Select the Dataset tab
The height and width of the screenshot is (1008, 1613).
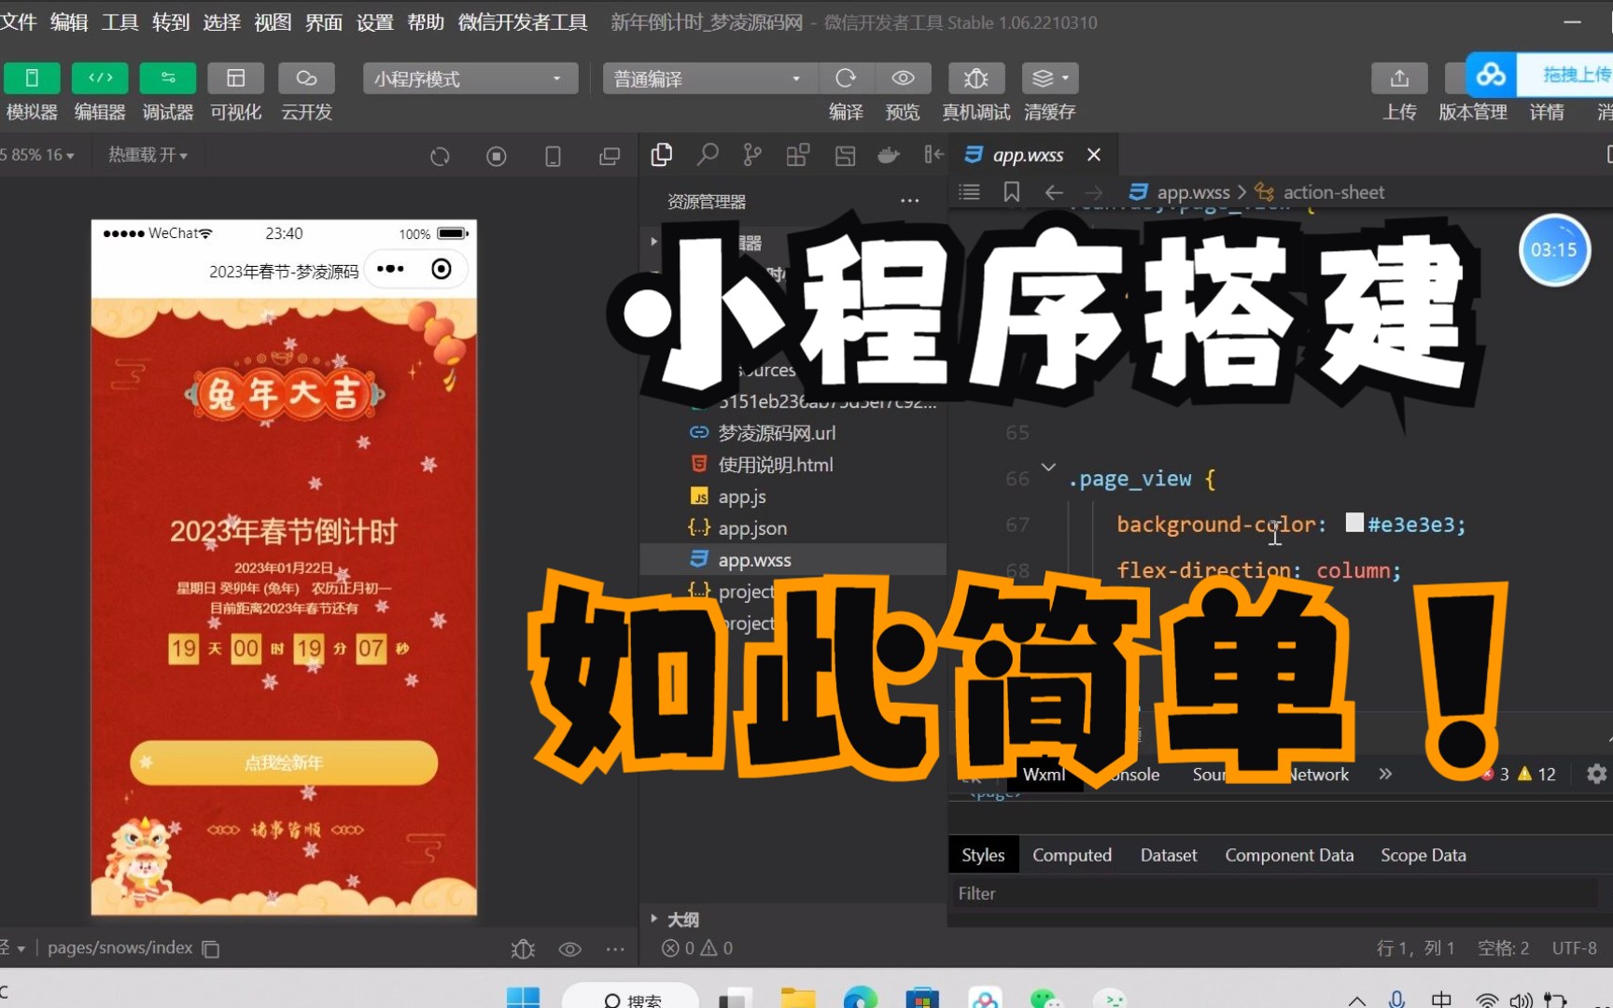(1168, 855)
